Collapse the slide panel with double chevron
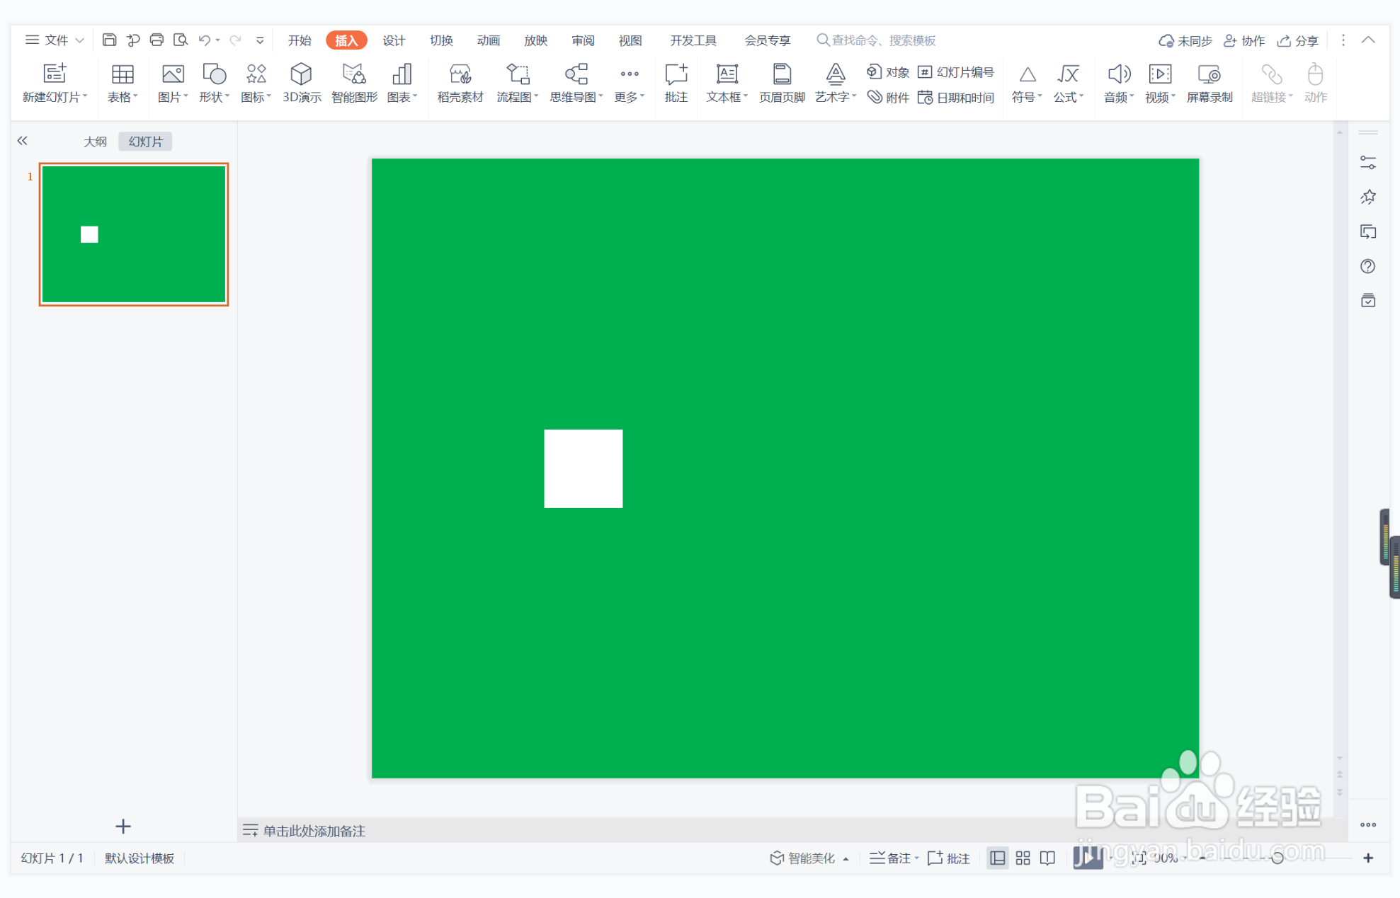The width and height of the screenshot is (1400, 898). (23, 141)
